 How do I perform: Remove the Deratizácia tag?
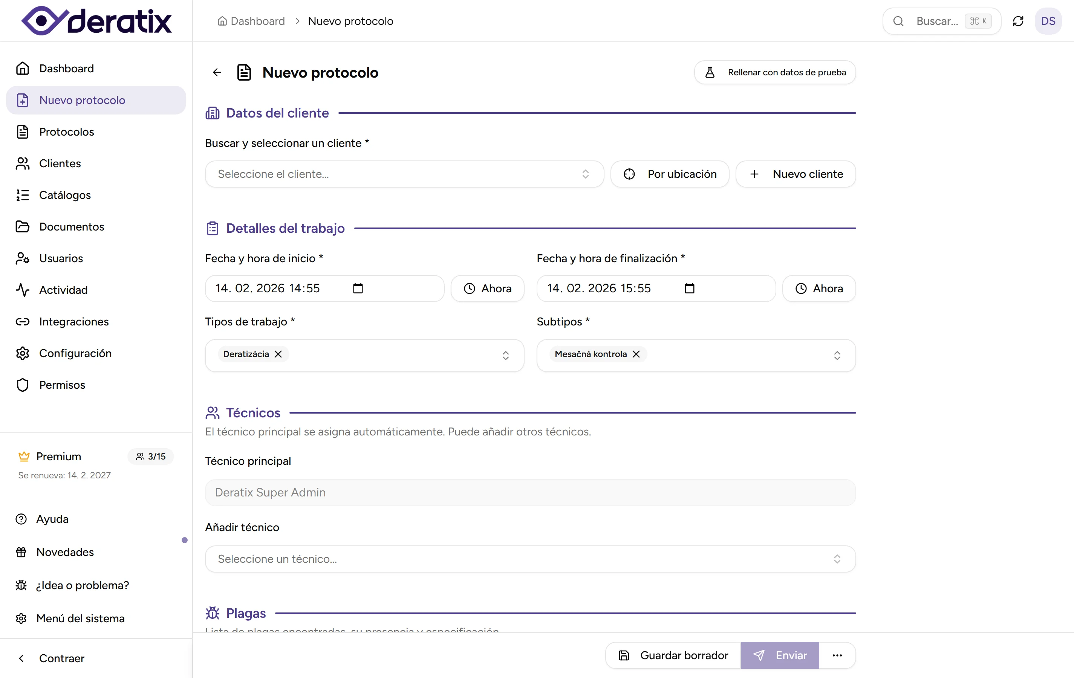click(278, 354)
